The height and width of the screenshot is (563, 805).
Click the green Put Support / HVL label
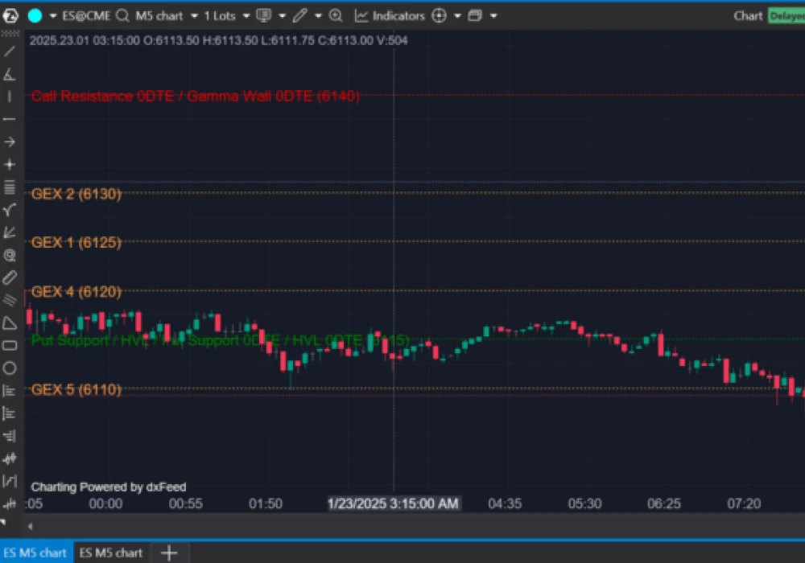221,340
